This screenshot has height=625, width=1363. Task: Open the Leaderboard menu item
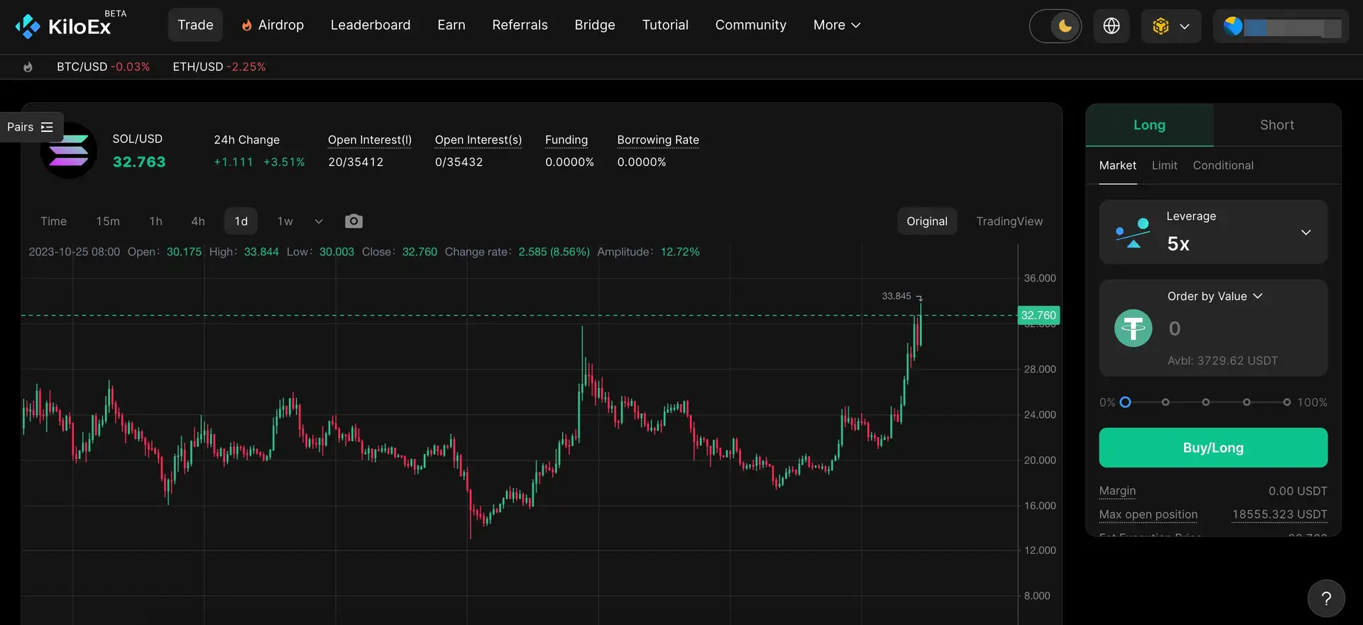[370, 26]
